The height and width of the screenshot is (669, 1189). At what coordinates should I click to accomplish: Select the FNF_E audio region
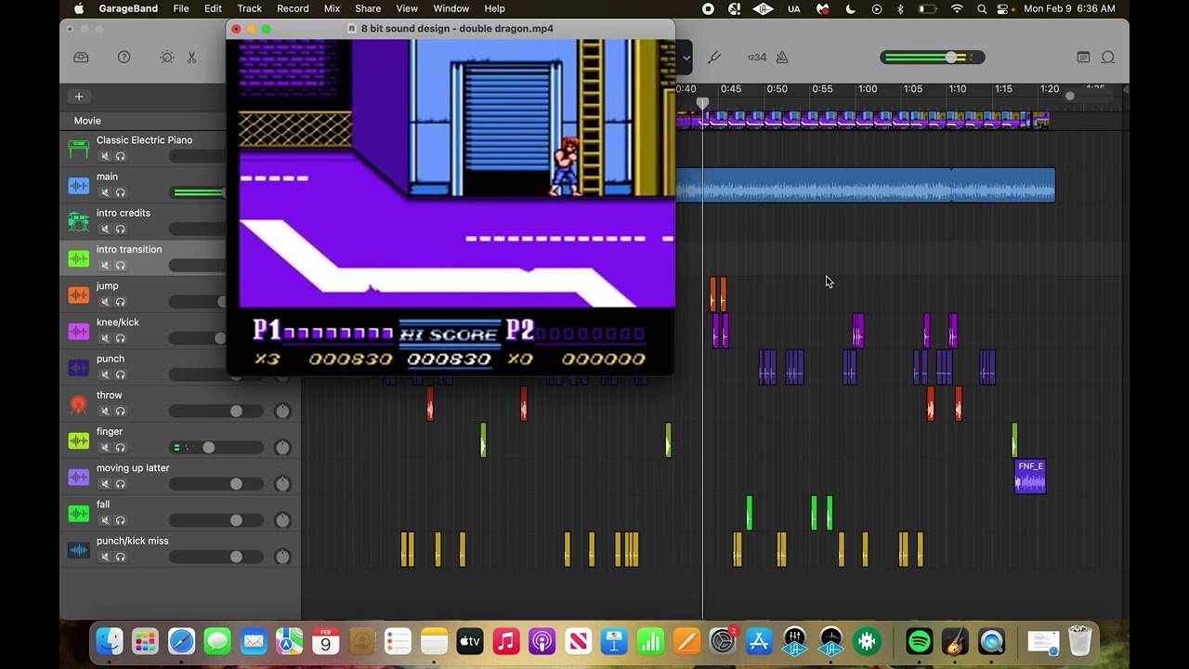tap(1030, 477)
